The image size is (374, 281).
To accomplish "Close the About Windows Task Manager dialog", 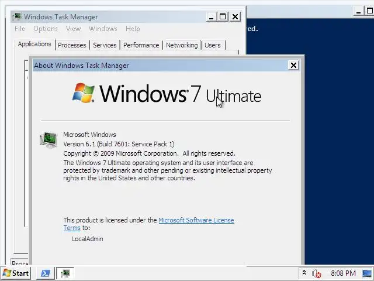I will coord(293,65).
